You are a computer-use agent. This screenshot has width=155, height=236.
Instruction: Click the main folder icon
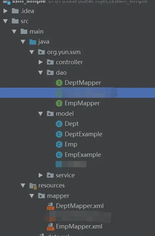click(24, 31)
